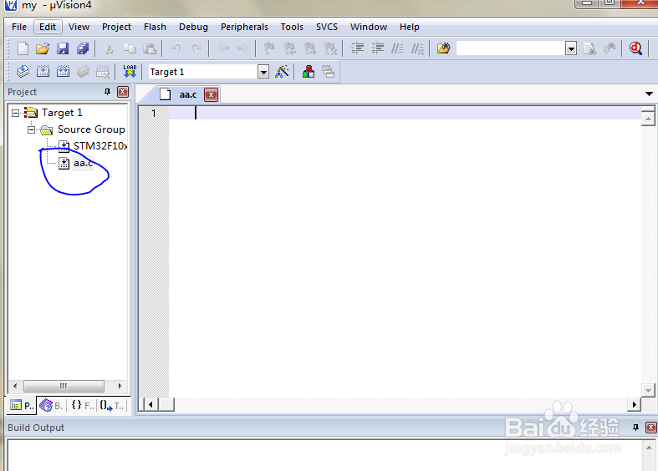This screenshot has height=471, width=658.
Task: Insert or remove bookmark flag
Action: click(269, 48)
